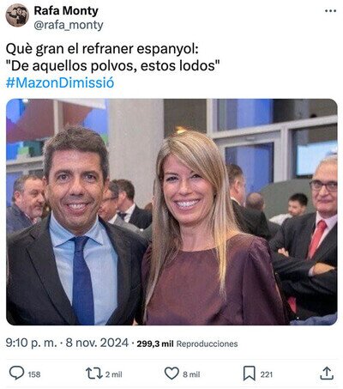
Task: Share the tweet using the upload icon
Action: pos(327,374)
